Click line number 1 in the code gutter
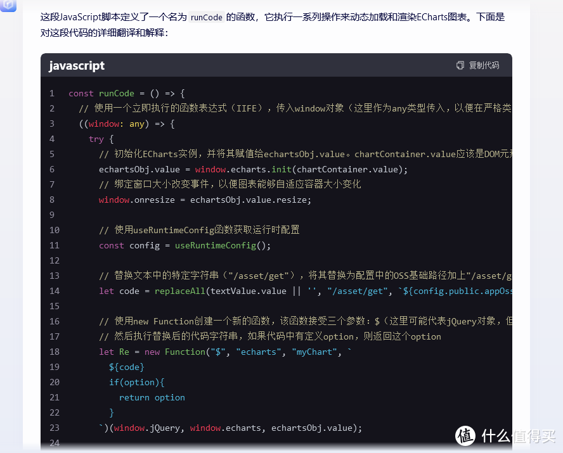Image resolution: width=563 pixels, height=453 pixels. point(52,93)
